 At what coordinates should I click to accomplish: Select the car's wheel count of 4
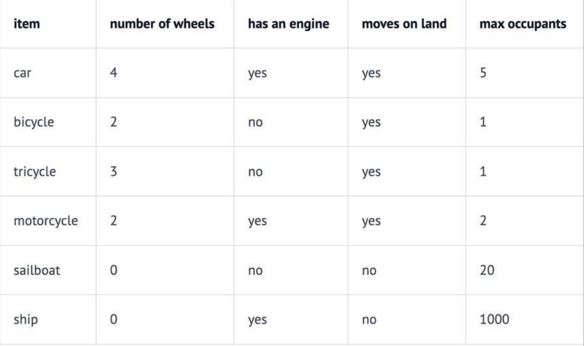pyautogui.click(x=114, y=72)
